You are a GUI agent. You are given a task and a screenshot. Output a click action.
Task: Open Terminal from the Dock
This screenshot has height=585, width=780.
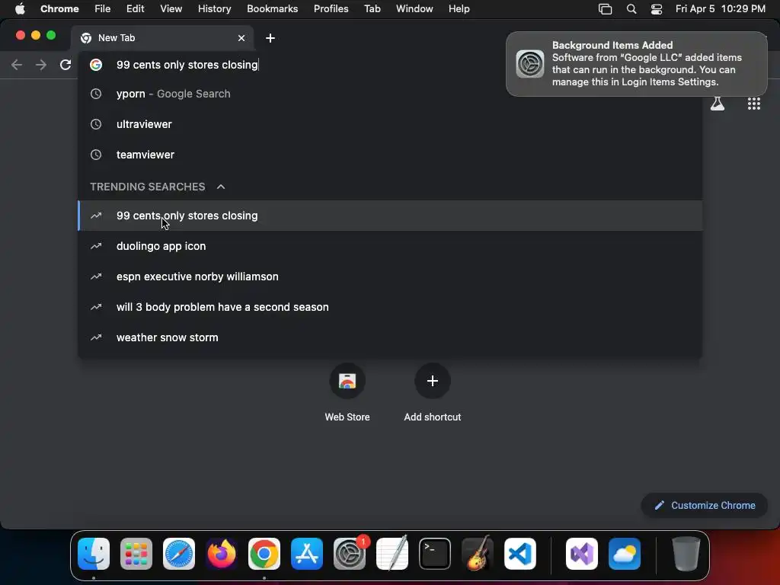435,554
